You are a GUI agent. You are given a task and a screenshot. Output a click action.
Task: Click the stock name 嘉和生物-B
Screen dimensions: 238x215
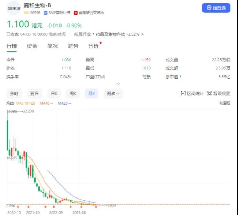(x=37, y=5)
